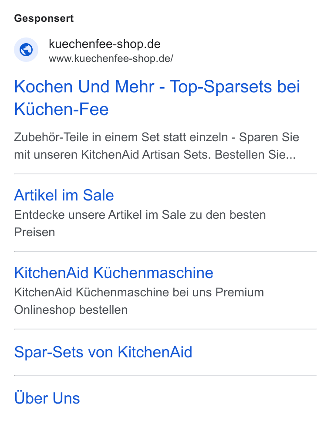
Task: Click the Top-Sparsets bei headline portion
Action: click(x=235, y=87)
